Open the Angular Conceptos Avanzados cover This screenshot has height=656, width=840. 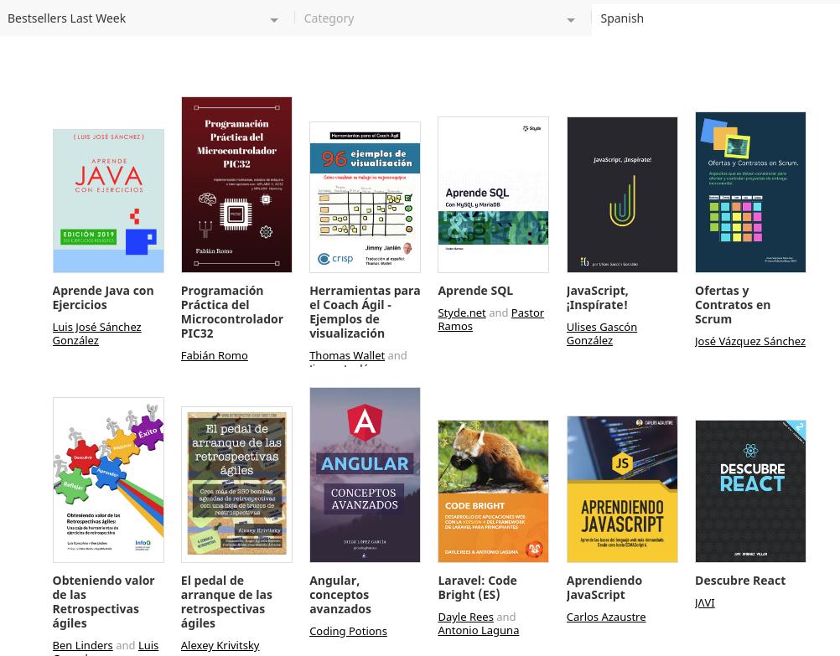(x=365, y=475)
